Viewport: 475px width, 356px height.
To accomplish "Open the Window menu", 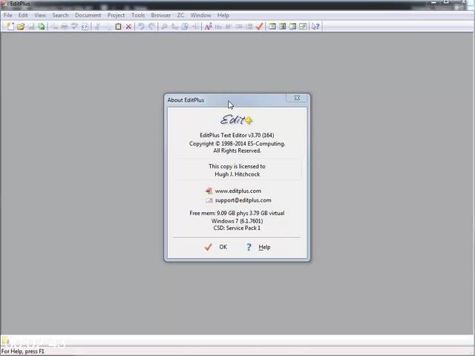I will (200, 15).
